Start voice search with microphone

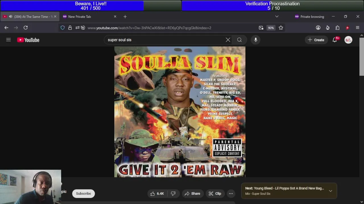tap(256, 40)
